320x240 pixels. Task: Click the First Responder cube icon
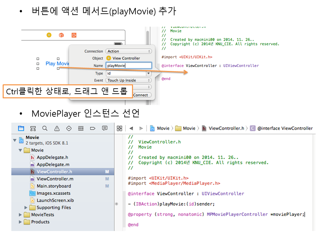pyautogui.click(x=61, y=35)
